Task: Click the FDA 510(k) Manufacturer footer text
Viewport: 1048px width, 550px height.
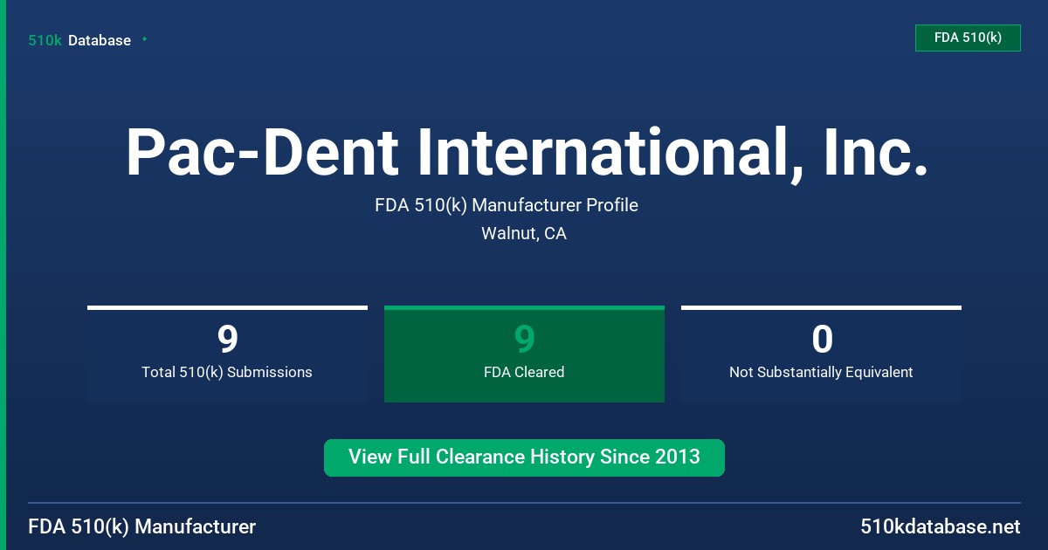Action: click(x=142, y=527)
